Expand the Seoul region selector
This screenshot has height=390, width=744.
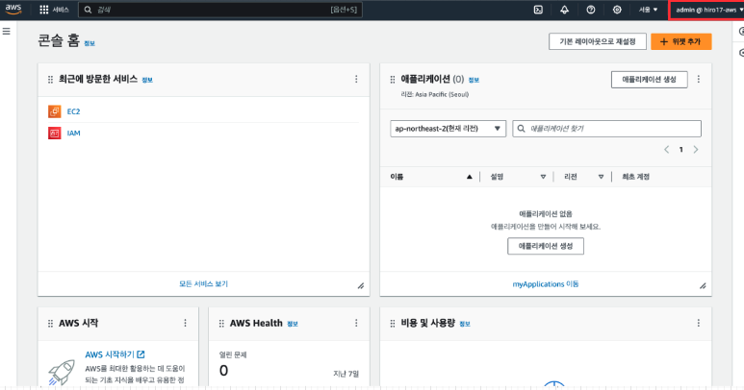[648, 10]
